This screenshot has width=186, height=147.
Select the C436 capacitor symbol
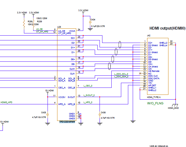coord(100,115)
